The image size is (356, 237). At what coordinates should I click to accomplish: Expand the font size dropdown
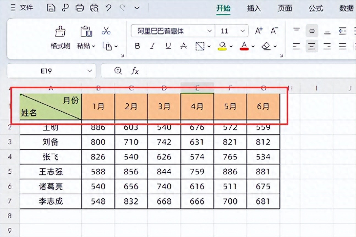[x=242, y=31]
